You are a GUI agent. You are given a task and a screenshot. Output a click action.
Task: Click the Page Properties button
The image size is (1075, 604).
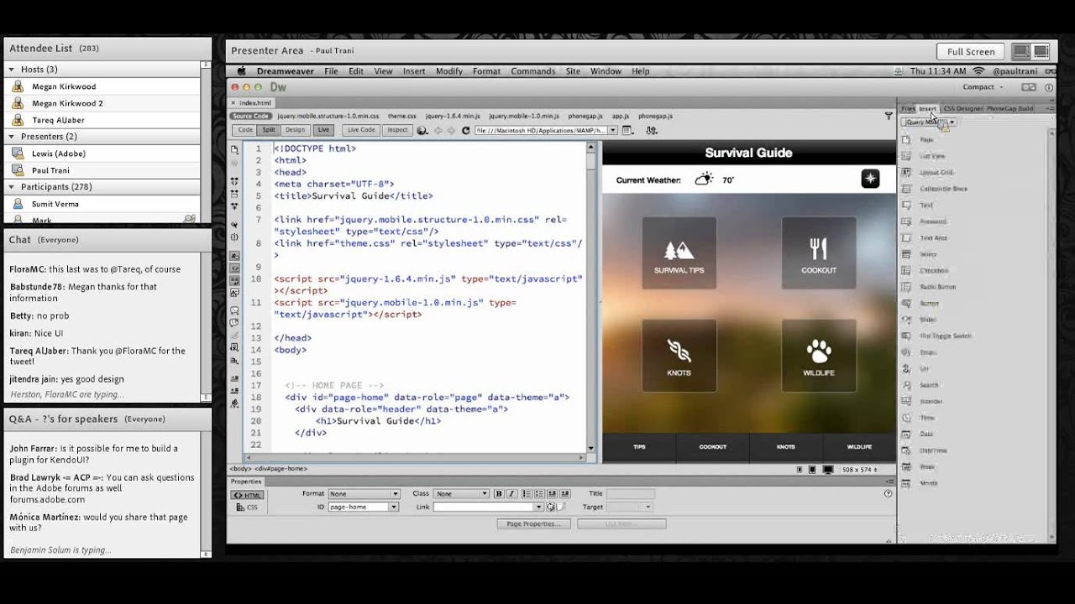[x=533, y=523]
